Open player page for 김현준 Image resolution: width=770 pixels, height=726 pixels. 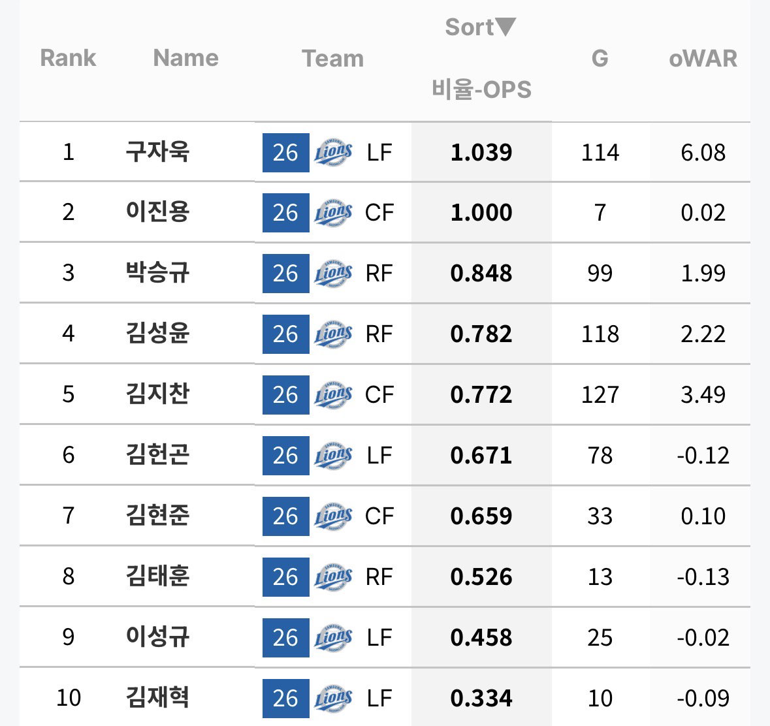click(157, 515)
